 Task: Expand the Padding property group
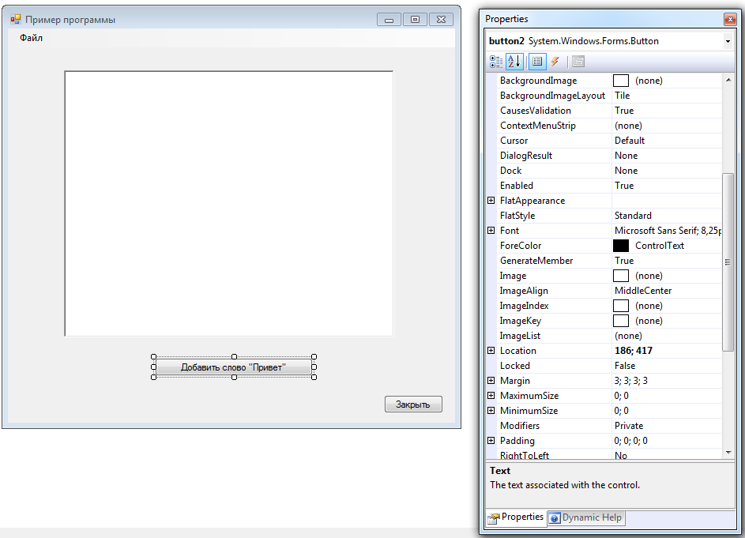coord(491,441)
